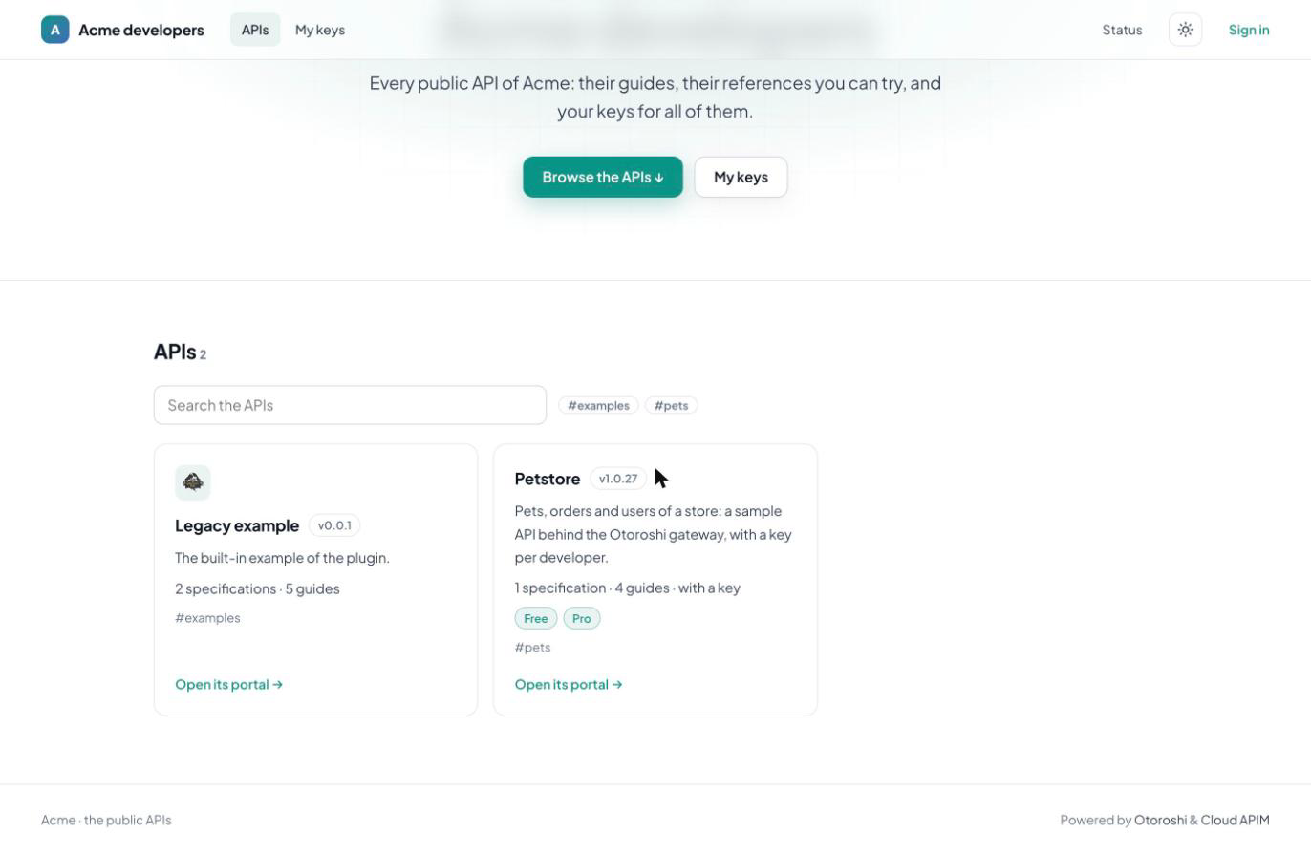Viewport: 1311px width, 855px height.
Task: Click '1 specification · 4 guides · with a key'
Action: pos(628,588)
